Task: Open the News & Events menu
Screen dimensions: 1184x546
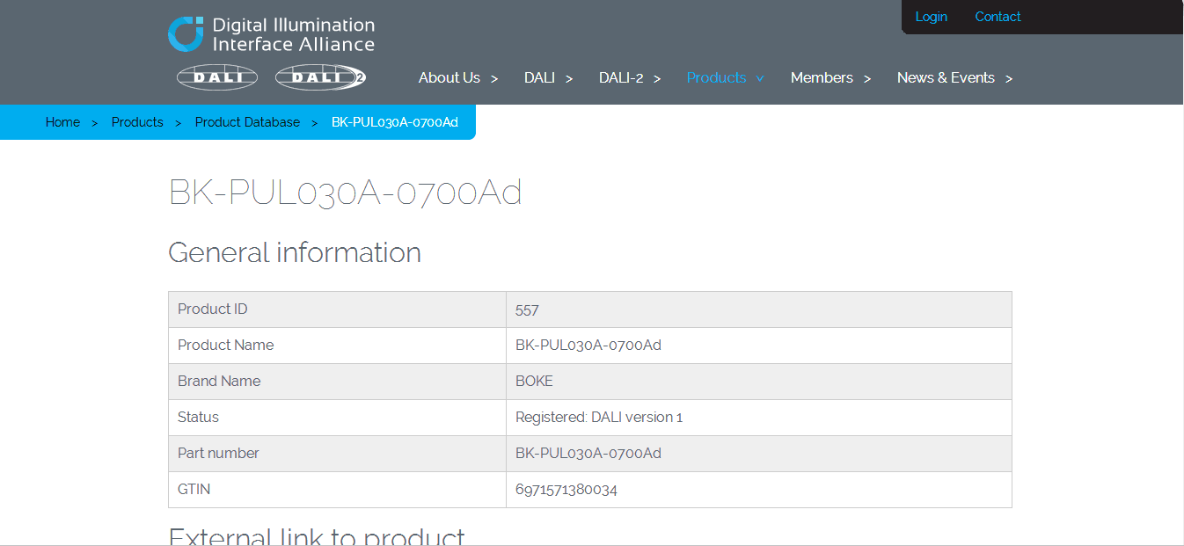Action: pos(946,77)
